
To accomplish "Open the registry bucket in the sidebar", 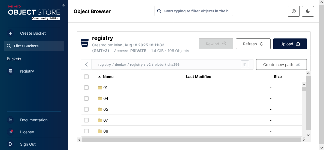I will click(x=27, y=71).
